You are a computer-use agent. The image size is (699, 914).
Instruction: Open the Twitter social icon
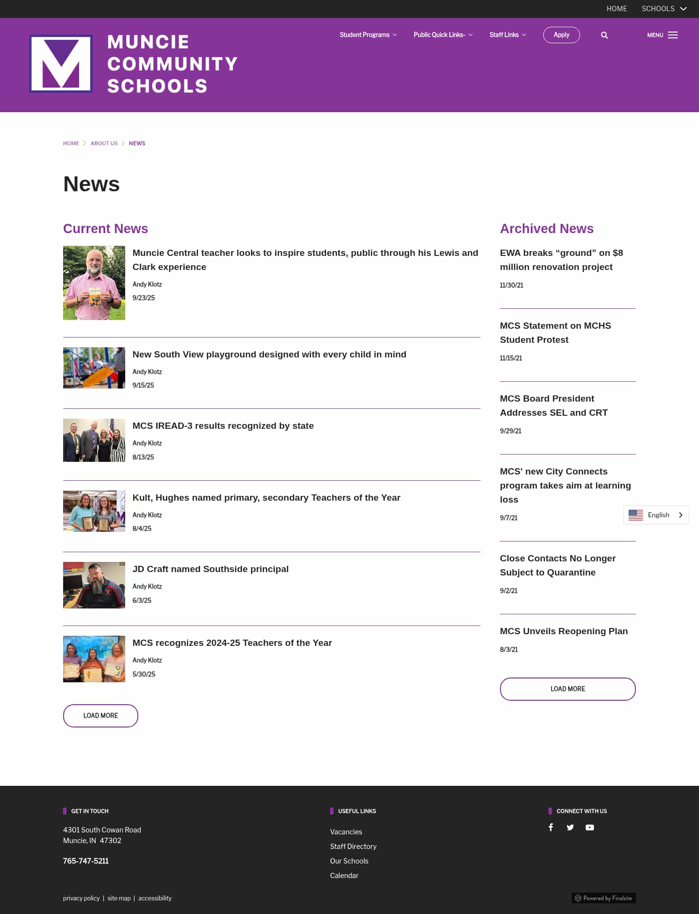[x=570, y=827]
